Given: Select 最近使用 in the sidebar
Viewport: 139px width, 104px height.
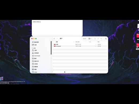Looking at the screenshot, I should [x=36, y=42].
